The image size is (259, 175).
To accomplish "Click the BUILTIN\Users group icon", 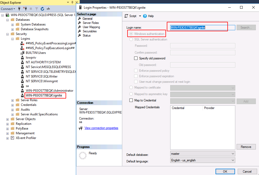I will pos(22,53).
